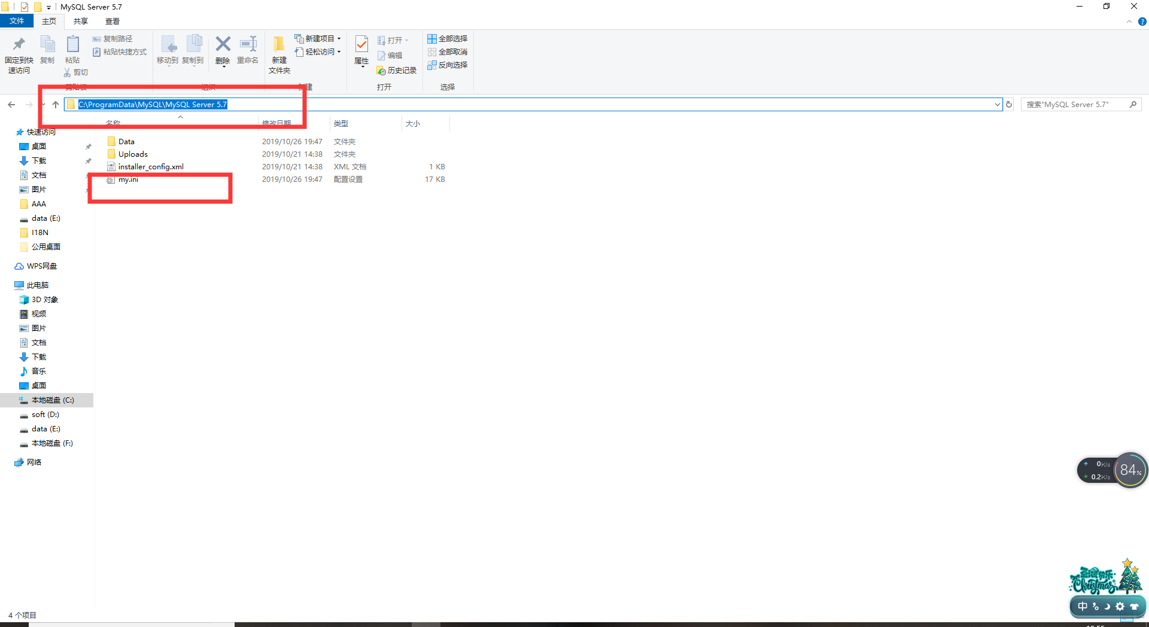Open recent locations dropdown arrow
The image size is (1149, 627).
click(x=43, y=105)
